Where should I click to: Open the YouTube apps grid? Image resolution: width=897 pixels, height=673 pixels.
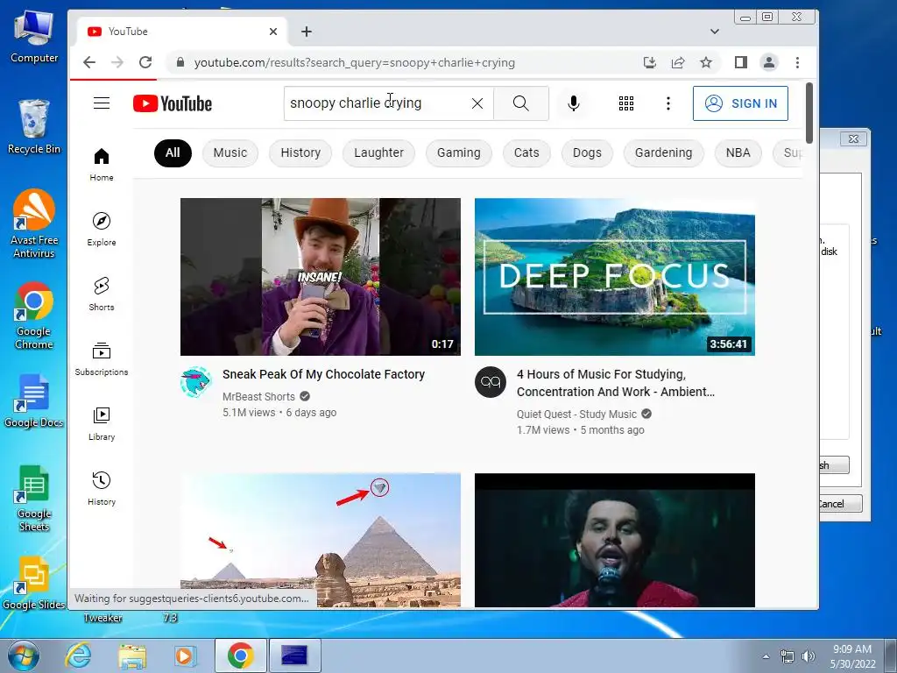625,103
